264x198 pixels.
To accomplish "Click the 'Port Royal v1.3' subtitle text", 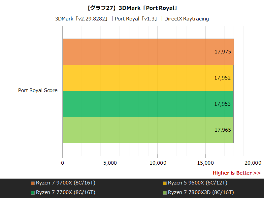I will coord(136,19).
